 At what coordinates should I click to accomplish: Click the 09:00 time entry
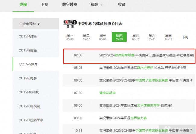pos(78,118)
